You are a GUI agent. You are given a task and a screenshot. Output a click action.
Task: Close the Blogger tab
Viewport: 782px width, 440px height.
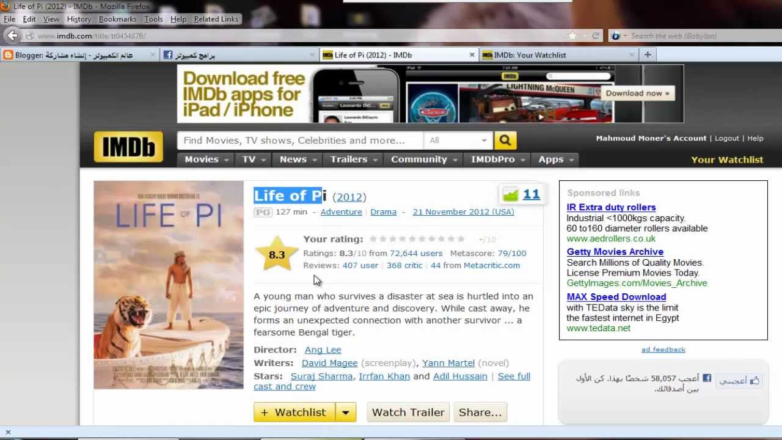[153, 55]
